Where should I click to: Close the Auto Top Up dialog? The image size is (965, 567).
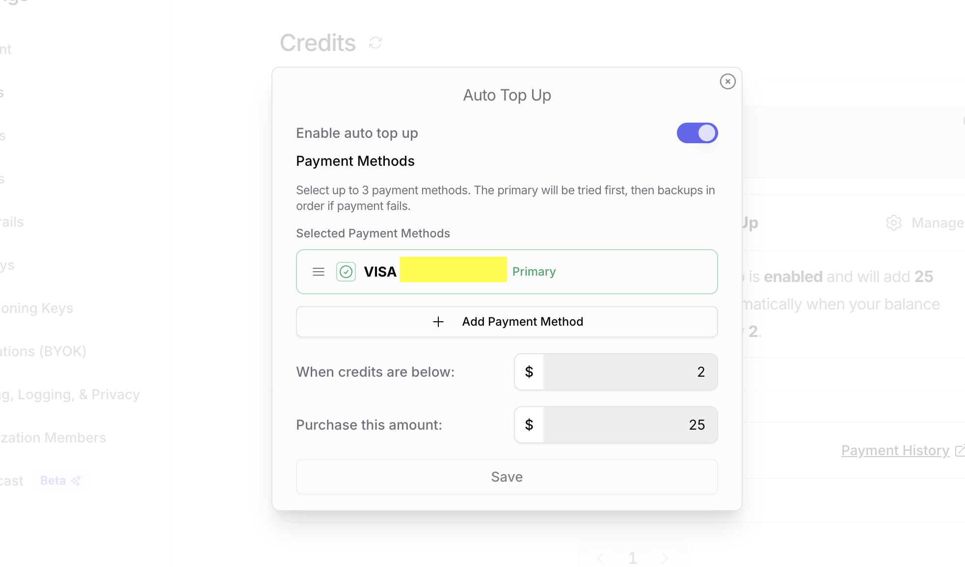(727, 81)
